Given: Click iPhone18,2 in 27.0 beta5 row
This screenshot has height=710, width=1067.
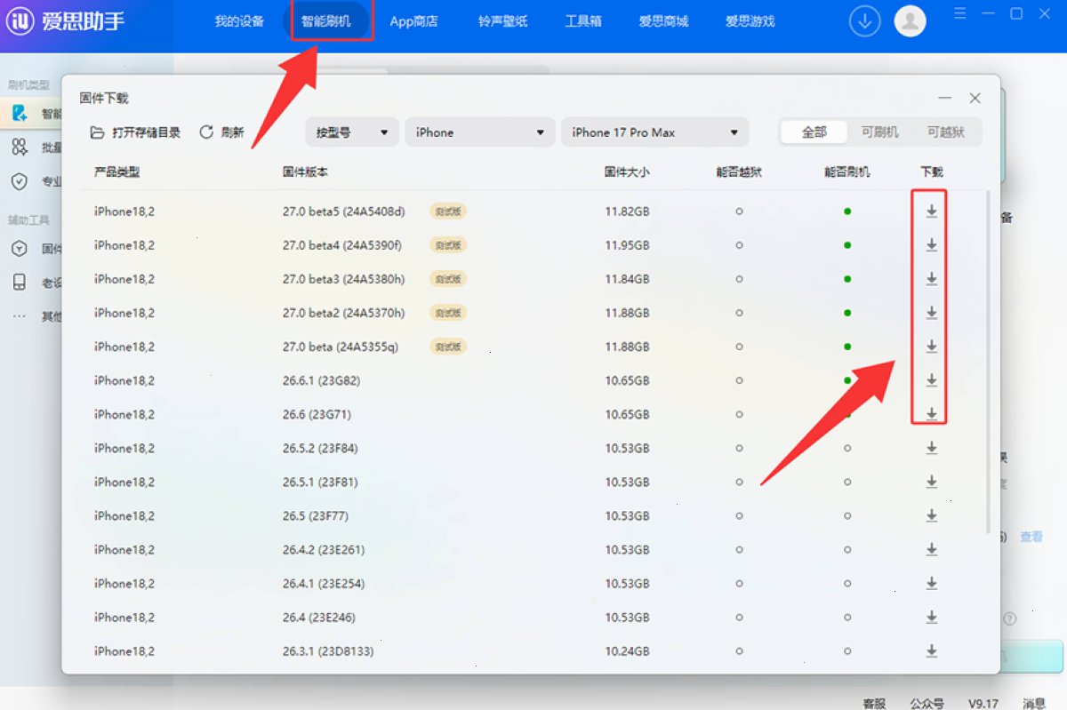Looking at the screenshot, I should [x=124, y=211].
